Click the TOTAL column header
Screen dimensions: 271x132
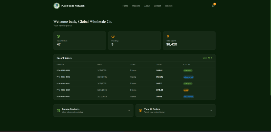159,64
